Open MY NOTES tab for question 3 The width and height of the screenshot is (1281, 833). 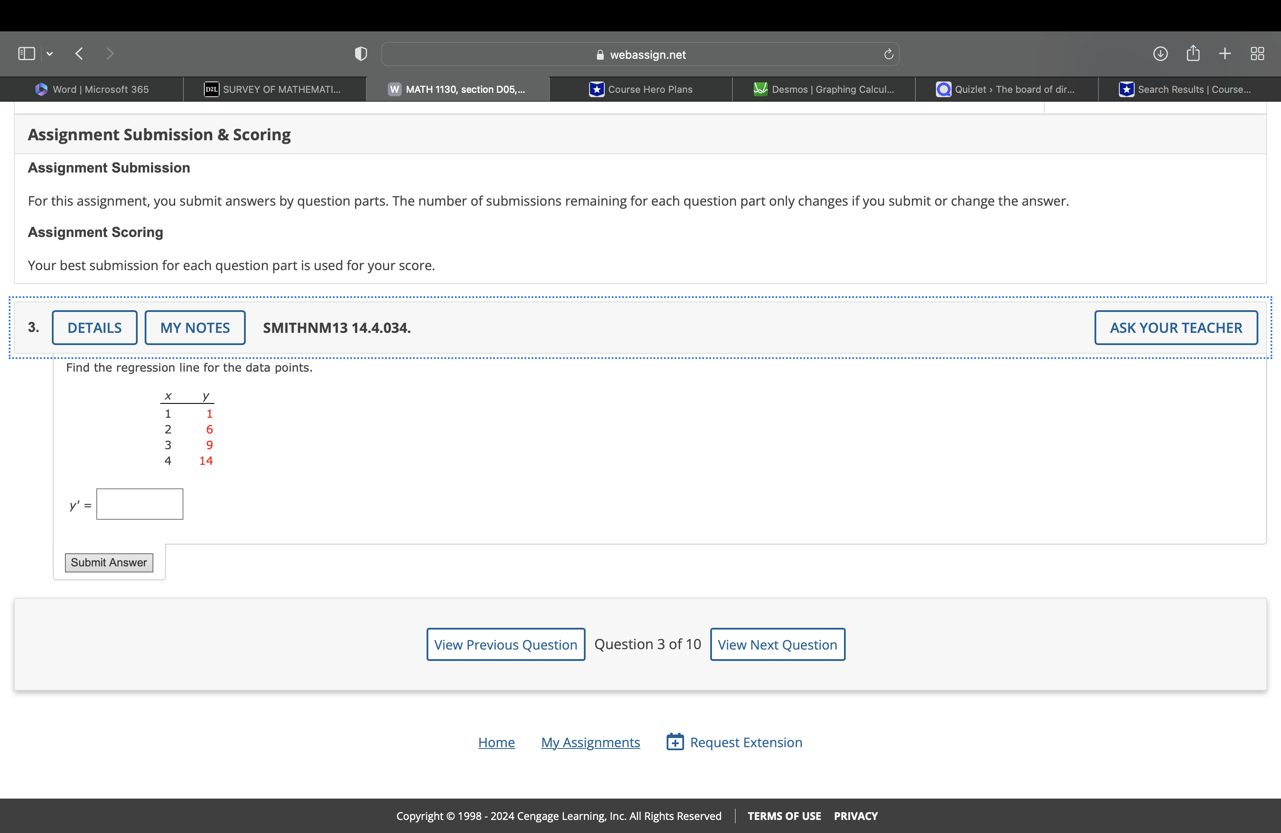click(193, 327)
